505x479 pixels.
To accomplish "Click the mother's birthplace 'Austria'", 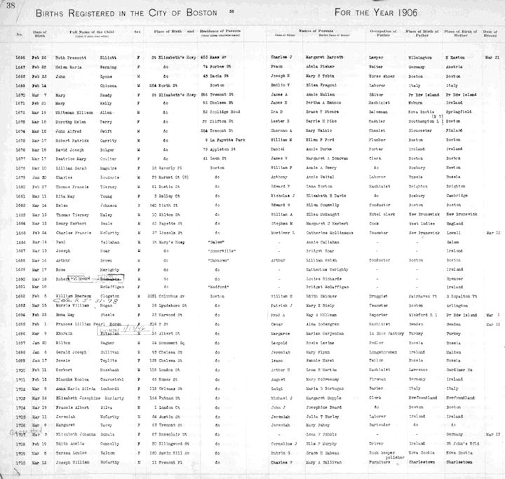I will (x=454, y=67).
